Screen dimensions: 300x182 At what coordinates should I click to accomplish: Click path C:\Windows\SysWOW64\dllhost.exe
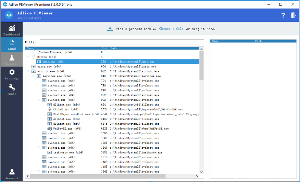tap(134, 105)
